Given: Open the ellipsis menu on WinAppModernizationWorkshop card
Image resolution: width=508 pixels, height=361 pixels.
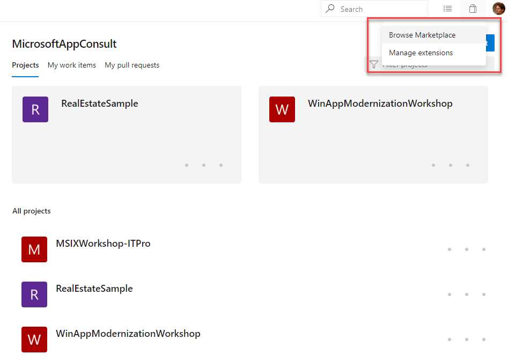Looking at the screenshot, I should pos(451,165).
